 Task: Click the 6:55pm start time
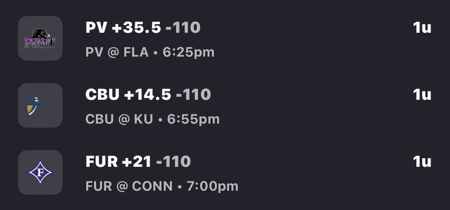(194, 120)
